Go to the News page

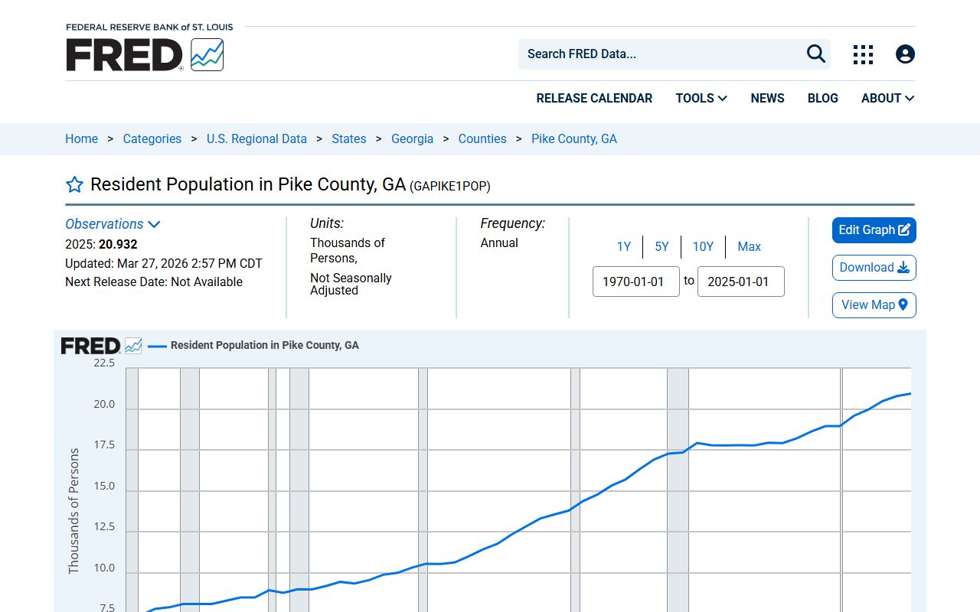pos(767,98)
